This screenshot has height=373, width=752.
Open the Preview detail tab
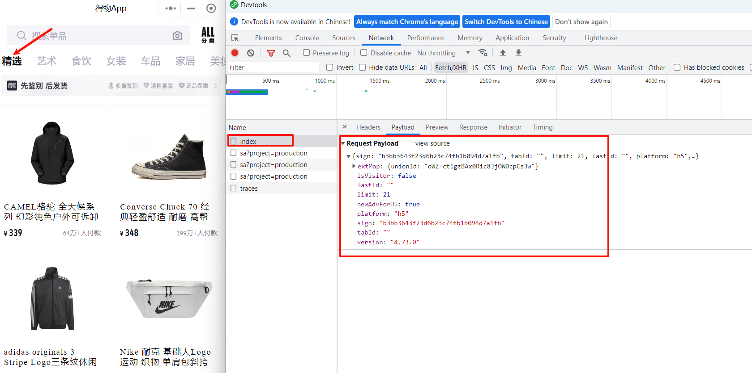(x=437, y=127)
